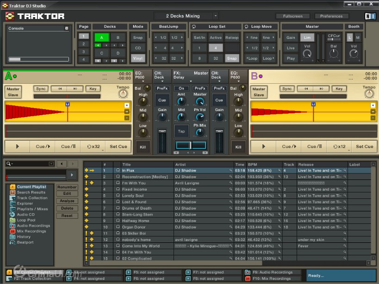Open Current Playlist in browser tree
This screenshot has height=284, width=379.
coord(31,187)
